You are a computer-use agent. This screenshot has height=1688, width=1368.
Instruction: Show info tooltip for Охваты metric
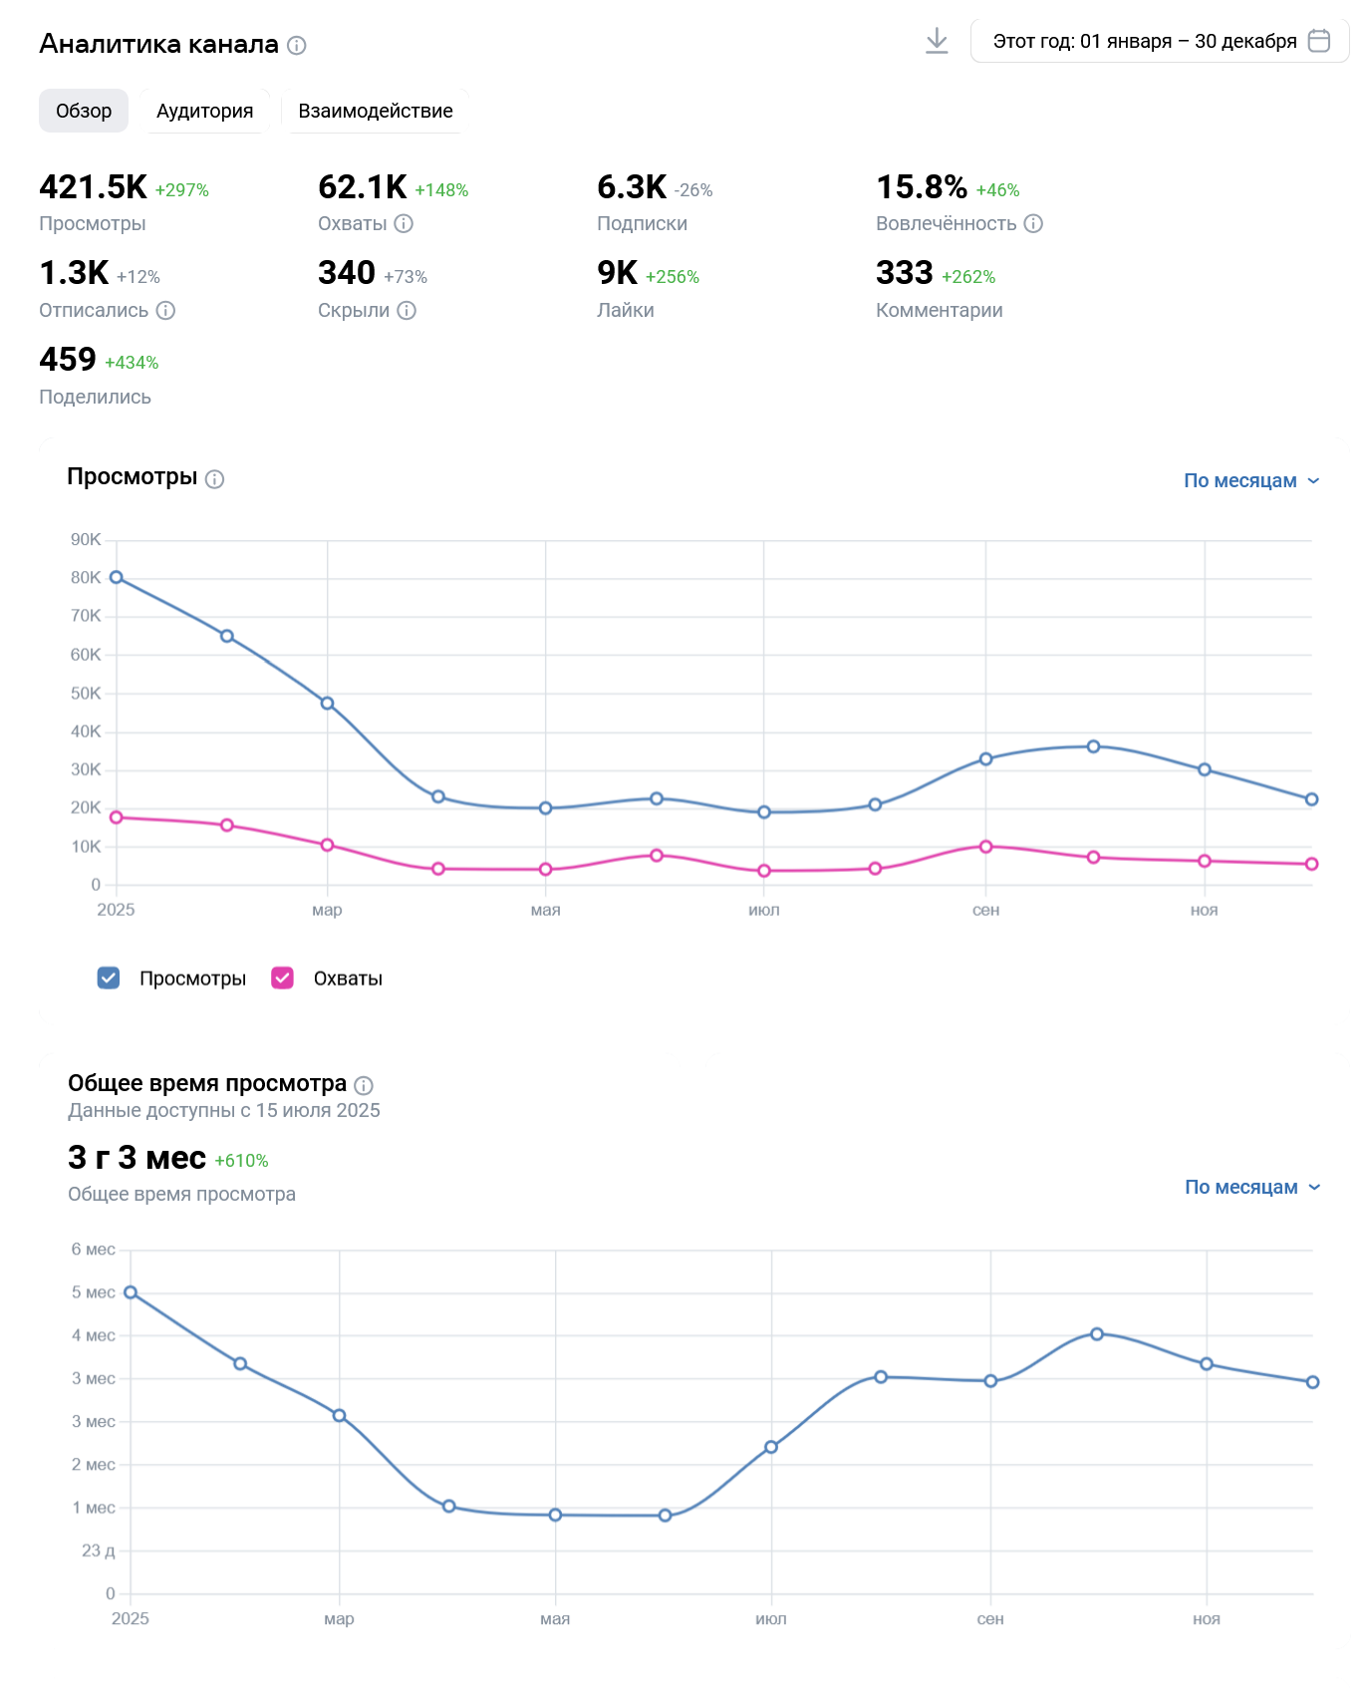pyautogui.click(x=404, y=223)
